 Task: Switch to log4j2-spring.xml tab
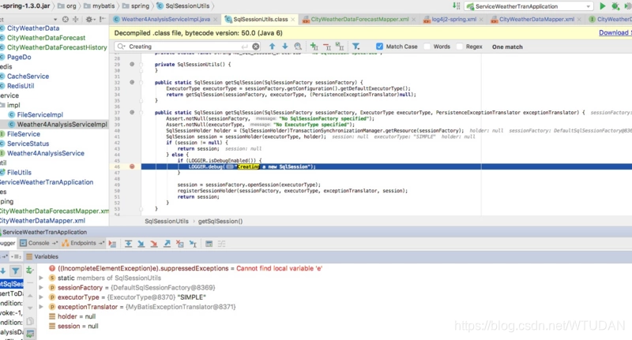(453, 19)
